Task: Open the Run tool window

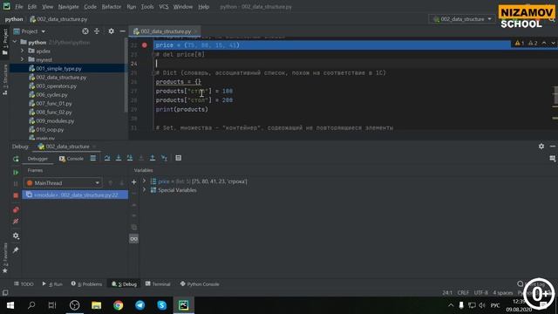Action: 52,284
